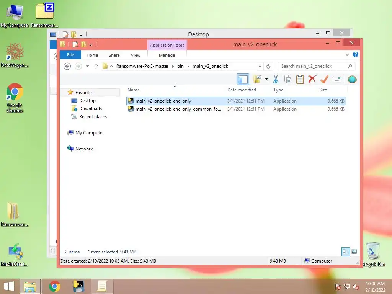392x294 pixels.
Task: Click the bin breadcrumb segment
Action: 181,66
